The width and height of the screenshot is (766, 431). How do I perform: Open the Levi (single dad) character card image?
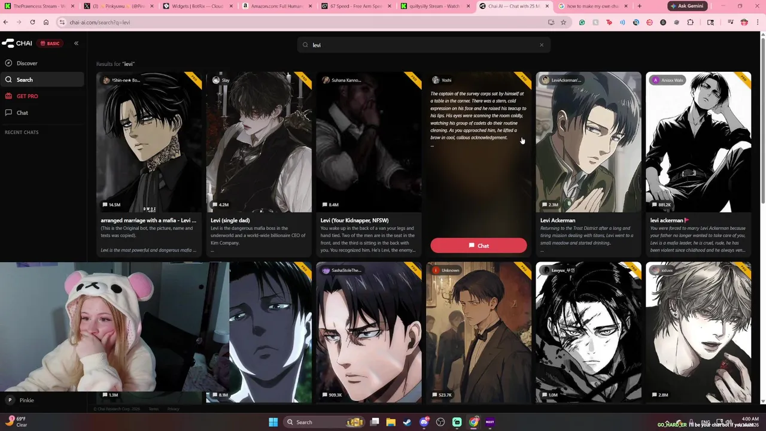click(259, 142)
